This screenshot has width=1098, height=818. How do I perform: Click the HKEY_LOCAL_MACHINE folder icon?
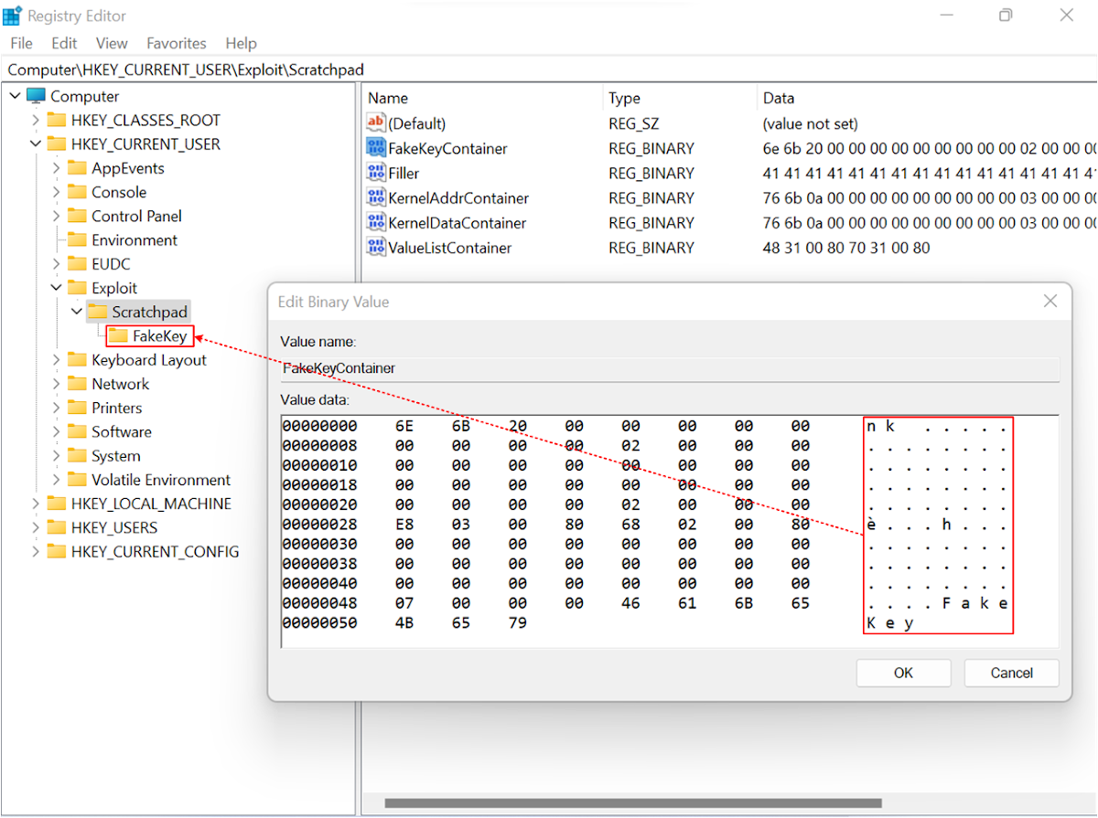55,503
